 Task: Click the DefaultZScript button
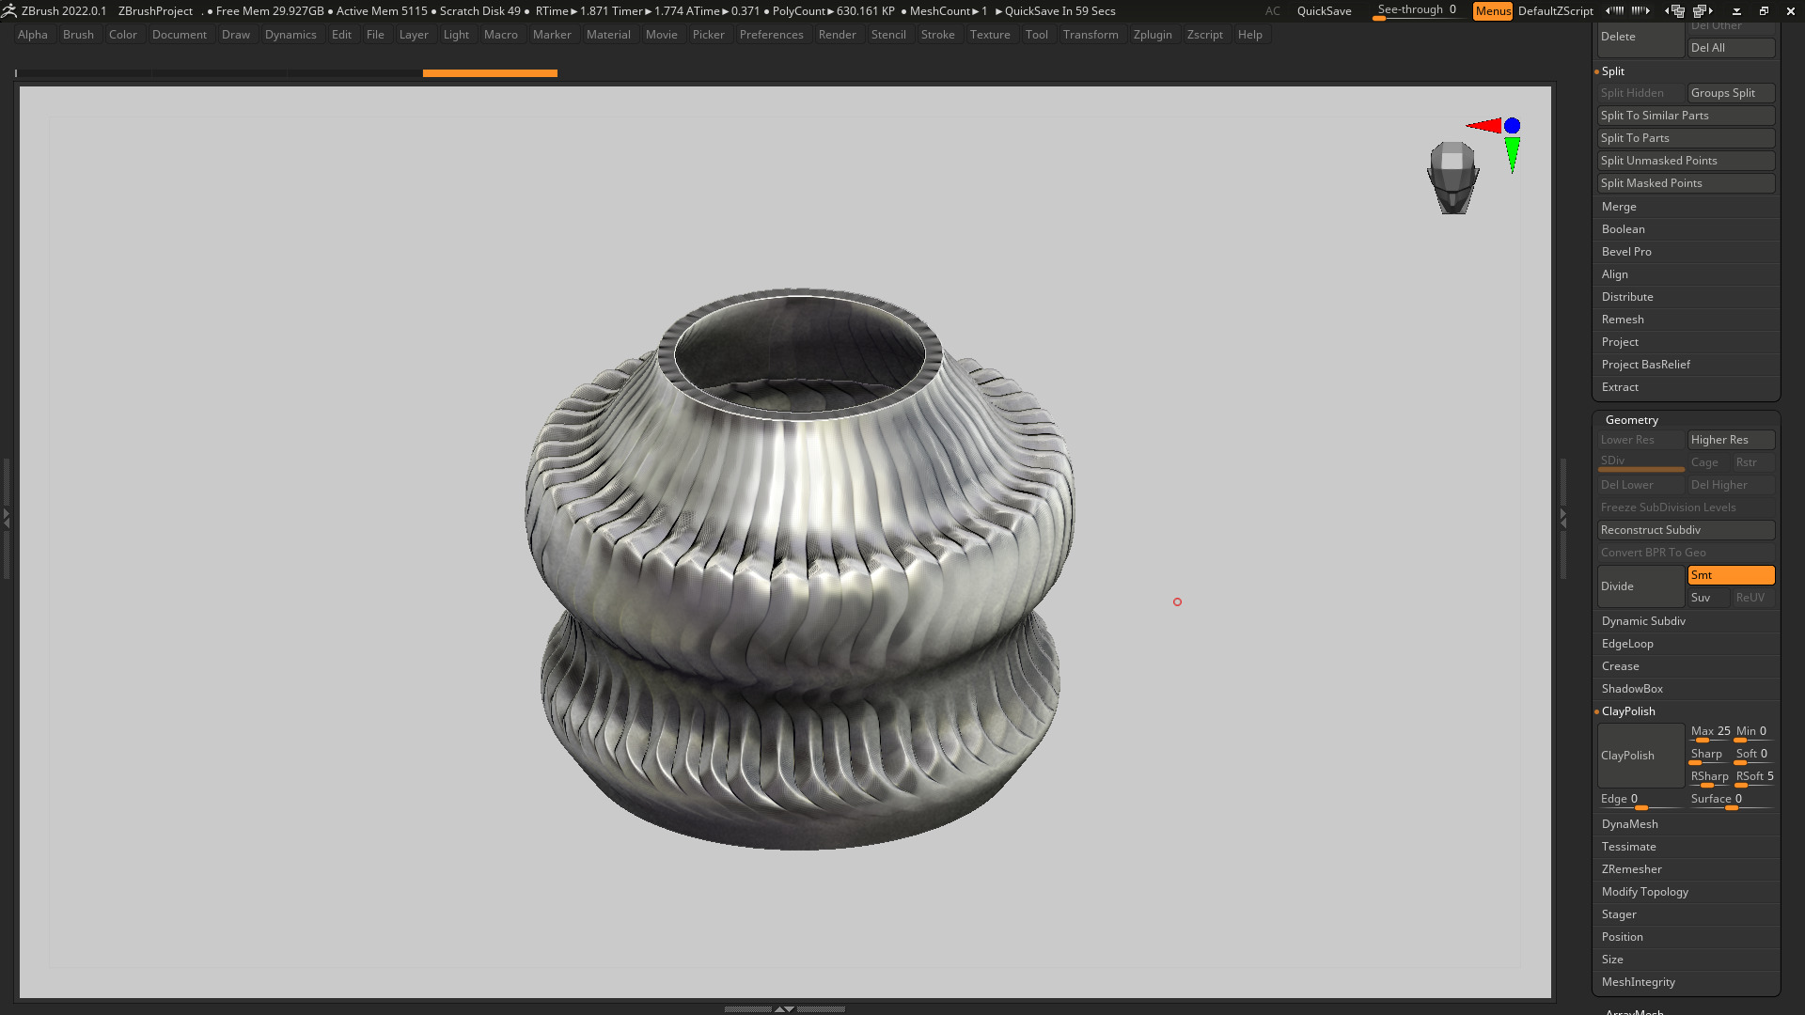(1555, 10)
